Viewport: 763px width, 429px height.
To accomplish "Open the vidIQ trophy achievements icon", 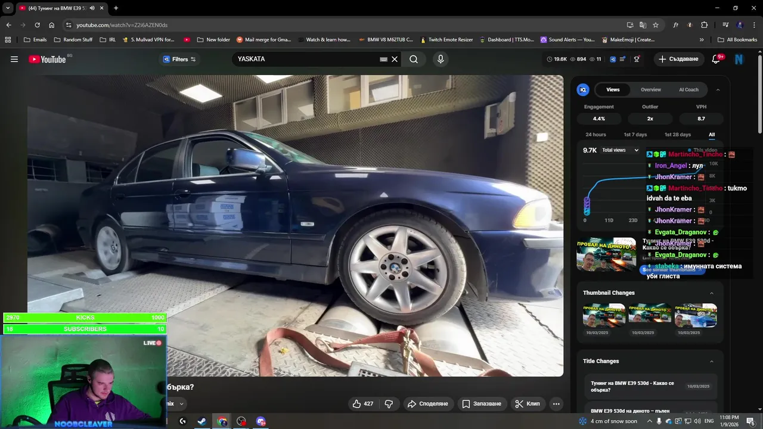I will tap(637, 59).
